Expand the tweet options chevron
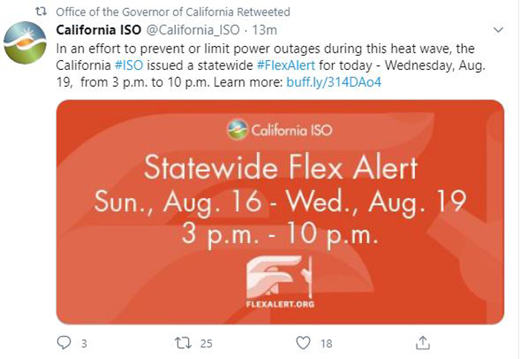Viewport: 520px width, 359px height. point(498,30)
